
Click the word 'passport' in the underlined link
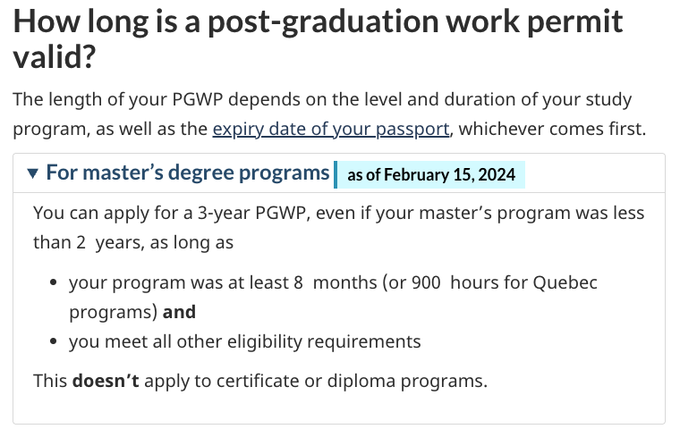[412, 130]
